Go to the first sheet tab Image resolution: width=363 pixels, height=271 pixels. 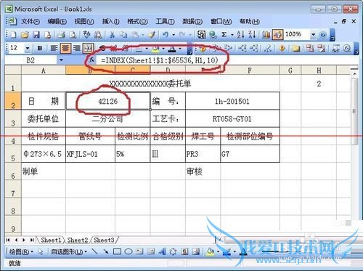[x=8, y=240]
